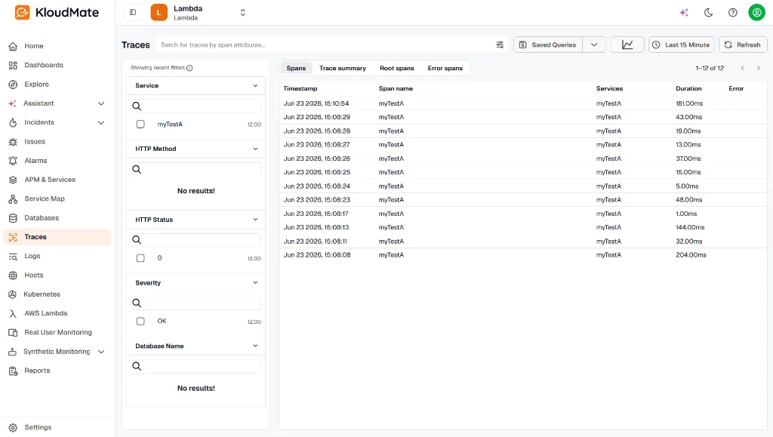
Task: Open the user profile avatar
Action: point(756,12)
